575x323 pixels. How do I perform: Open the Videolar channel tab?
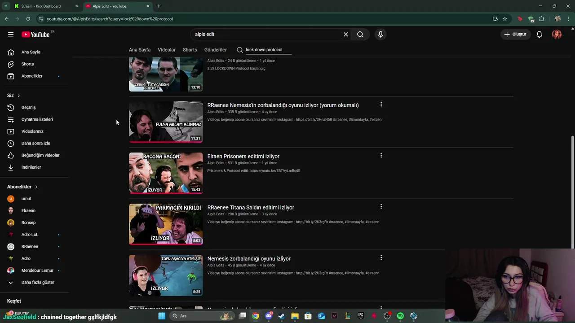(167, 50)
